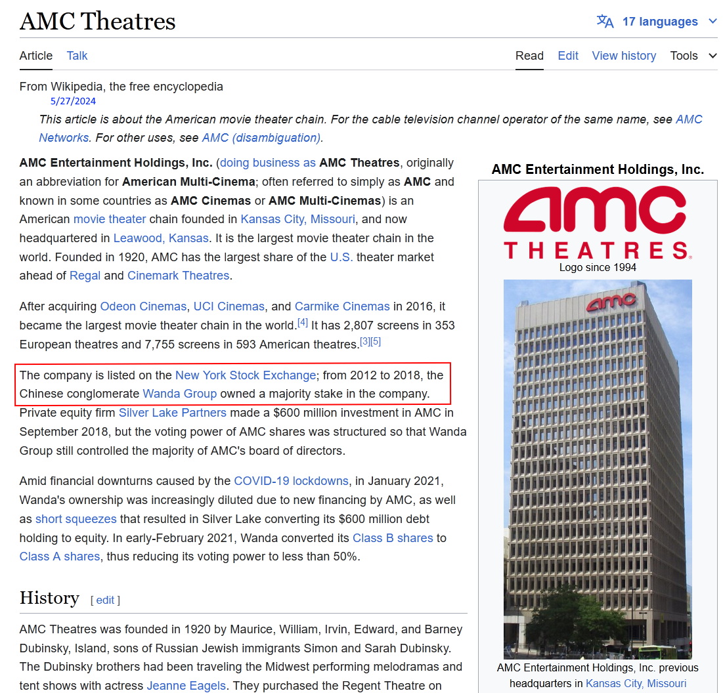Open the Leawood, Kansas link

point(161,238)
